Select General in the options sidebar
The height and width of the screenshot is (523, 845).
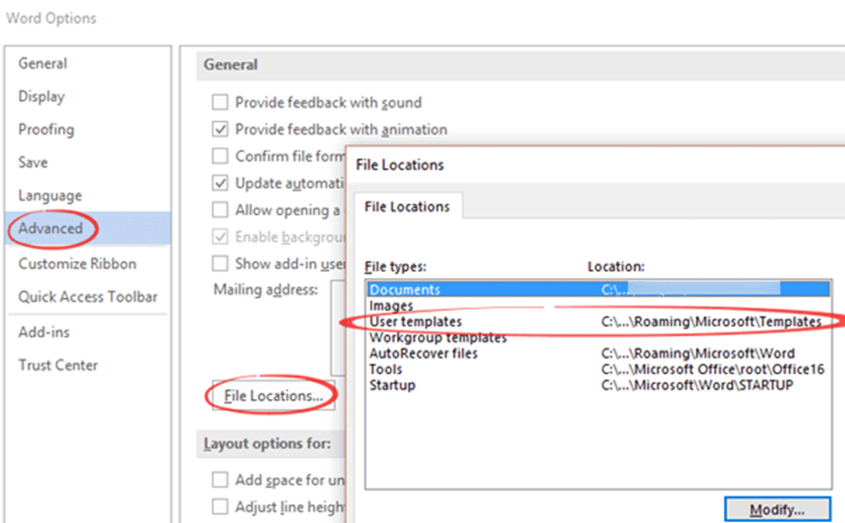pyautogui.click(x=43, y=64)
